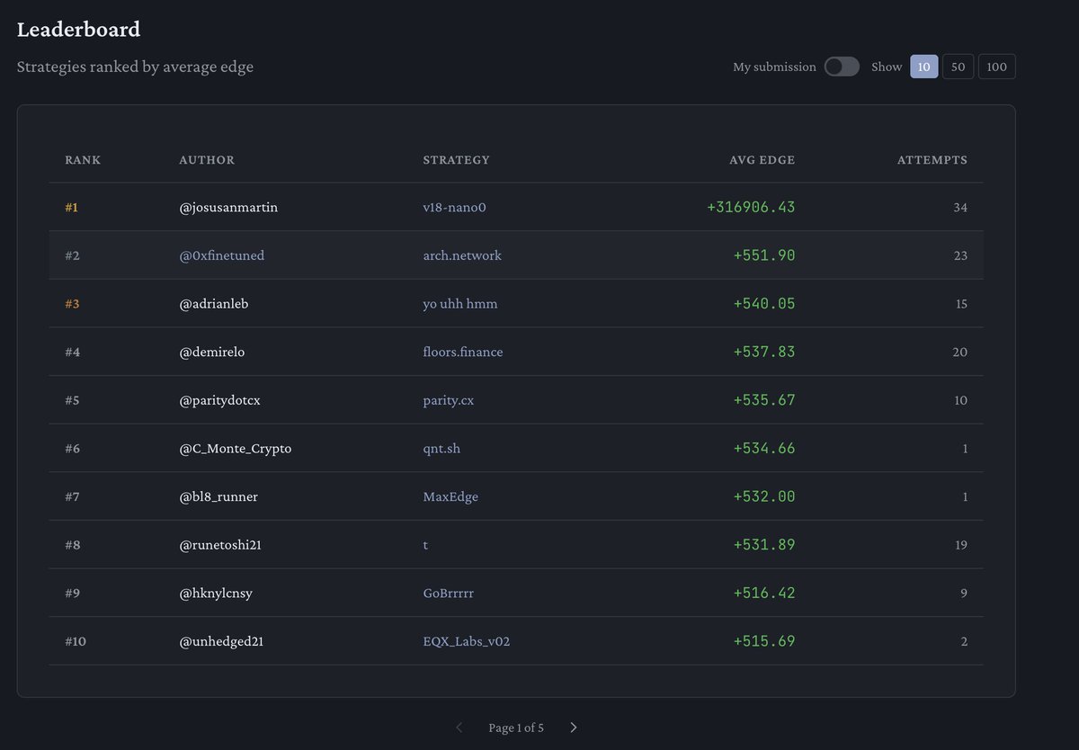Click rank #10 cell
Screen dimensions: 1079x750
pos(76,641)
